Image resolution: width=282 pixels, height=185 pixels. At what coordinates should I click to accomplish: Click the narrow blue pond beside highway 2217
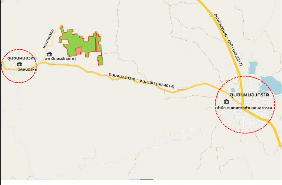point(253,68)
